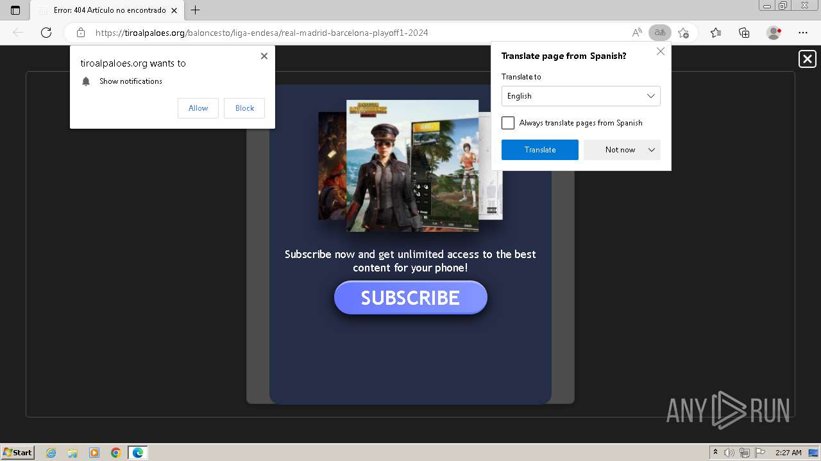Show hidden system tray icons

[x=715, y=453]
